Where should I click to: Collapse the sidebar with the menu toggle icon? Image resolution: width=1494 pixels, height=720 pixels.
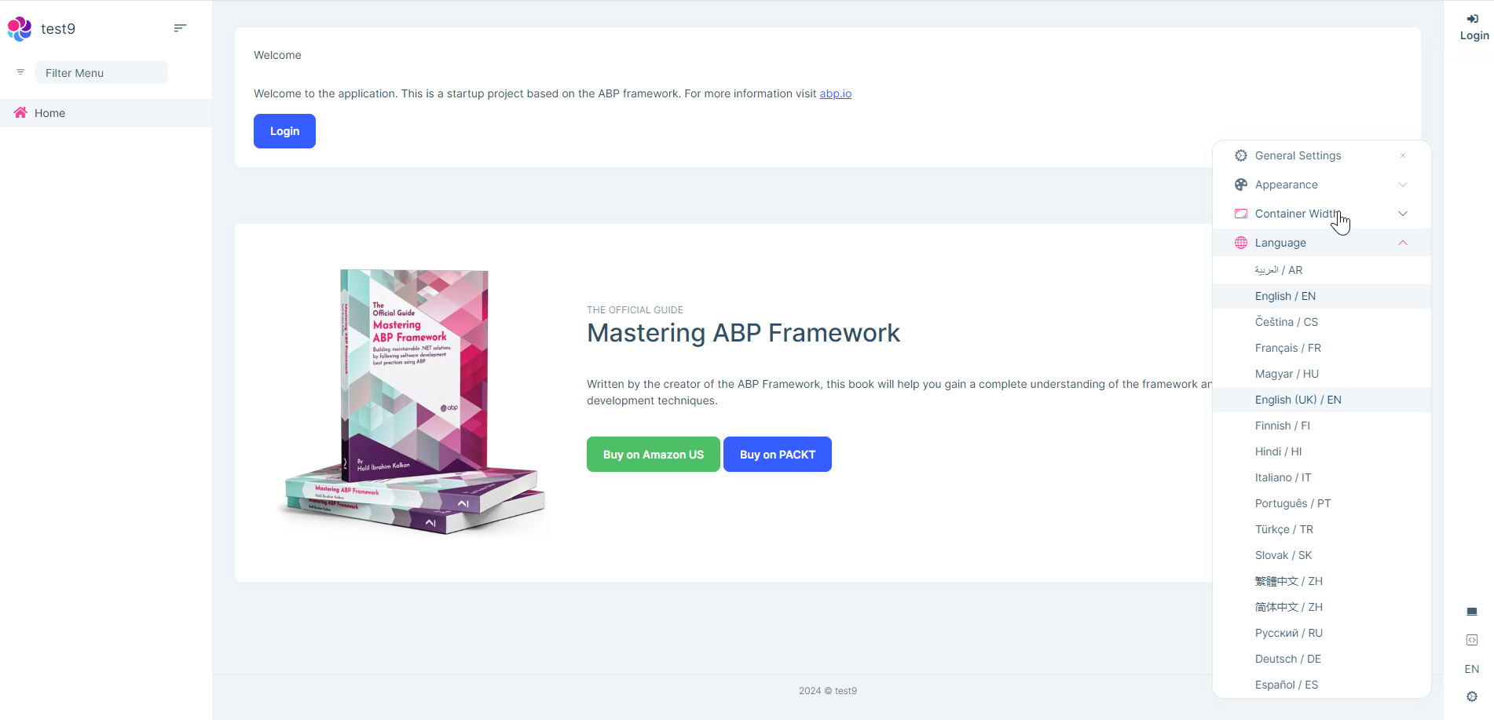coord(180,28)
